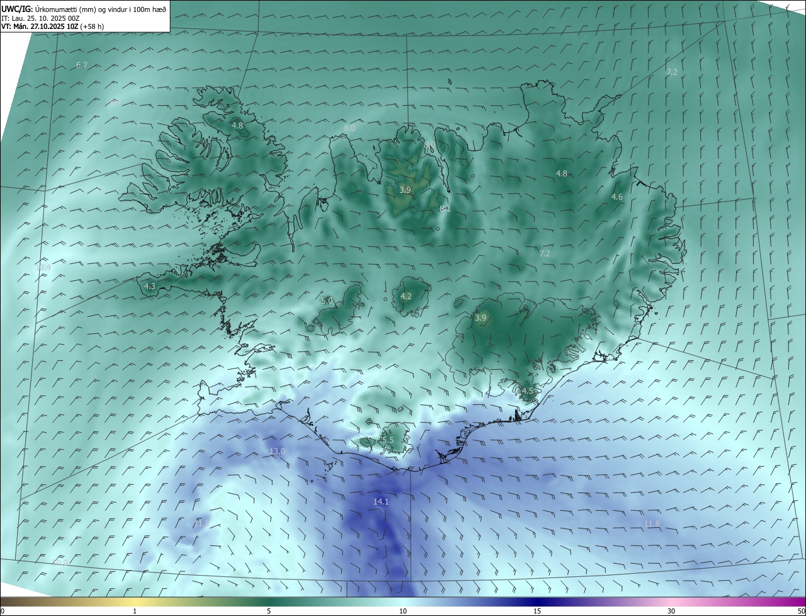Click the '0' label on the colour scale
The width and height of the screenshot is (806, 616).
[x=3, y=612]
